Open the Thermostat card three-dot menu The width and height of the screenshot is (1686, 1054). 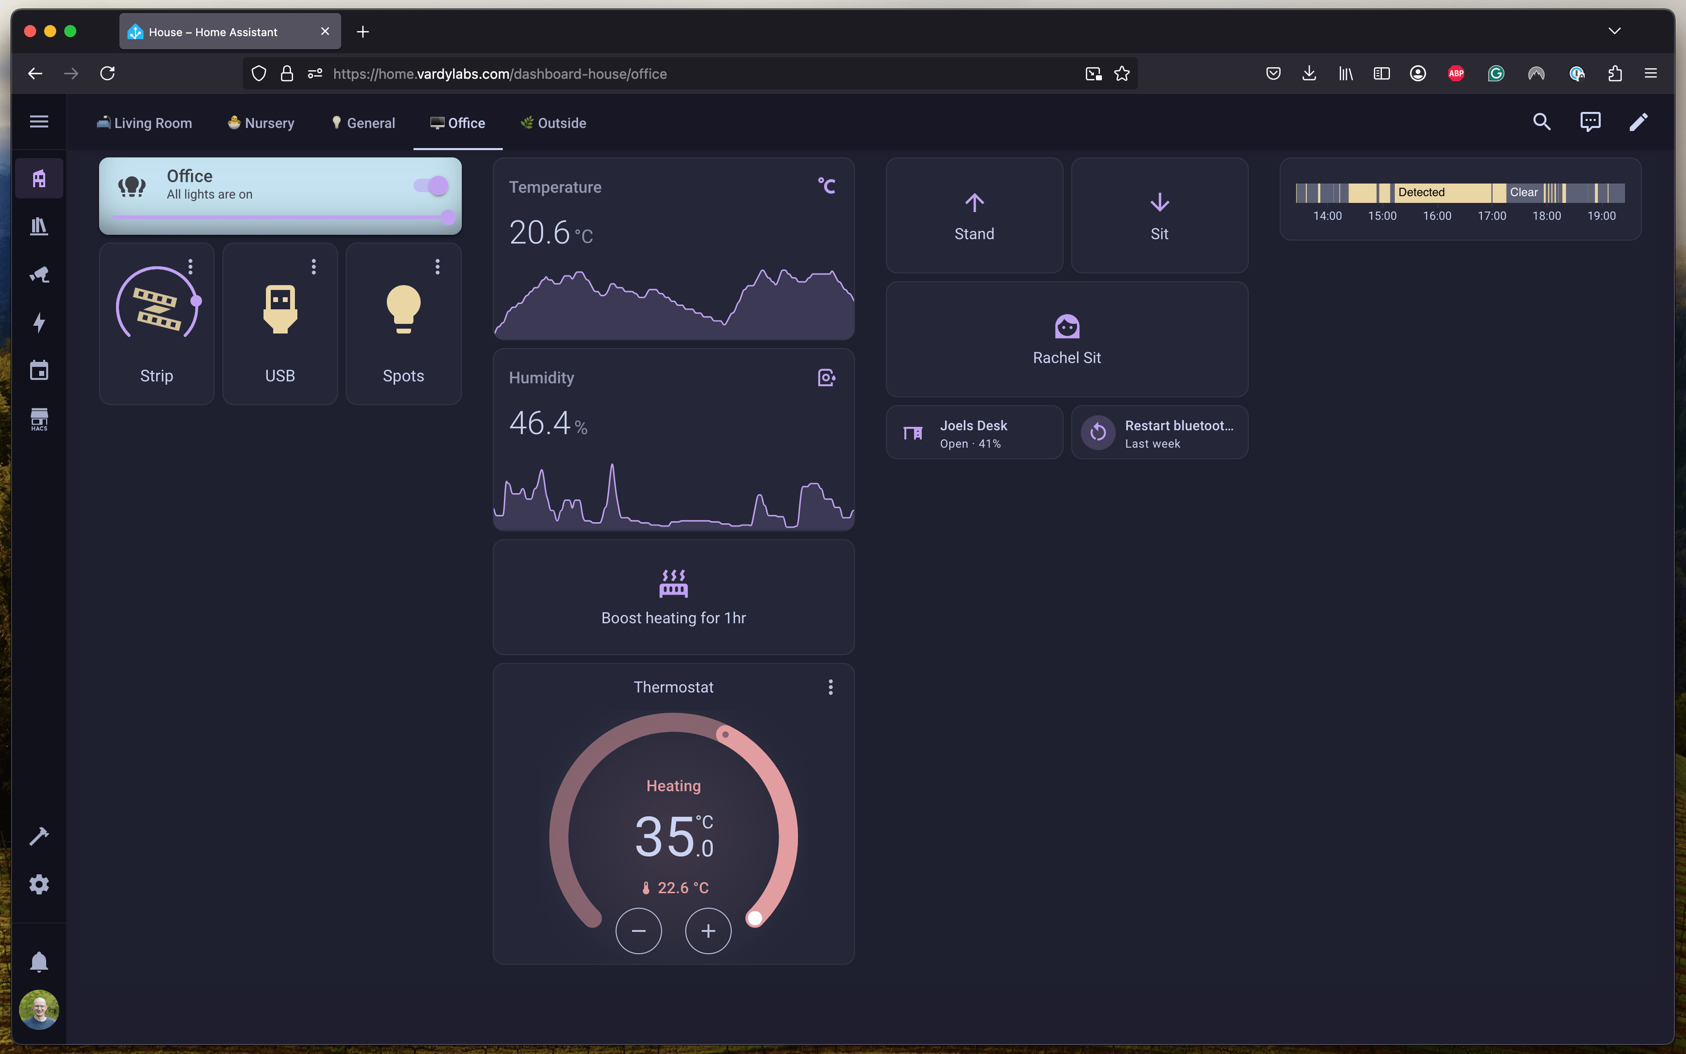click(830, 687)
